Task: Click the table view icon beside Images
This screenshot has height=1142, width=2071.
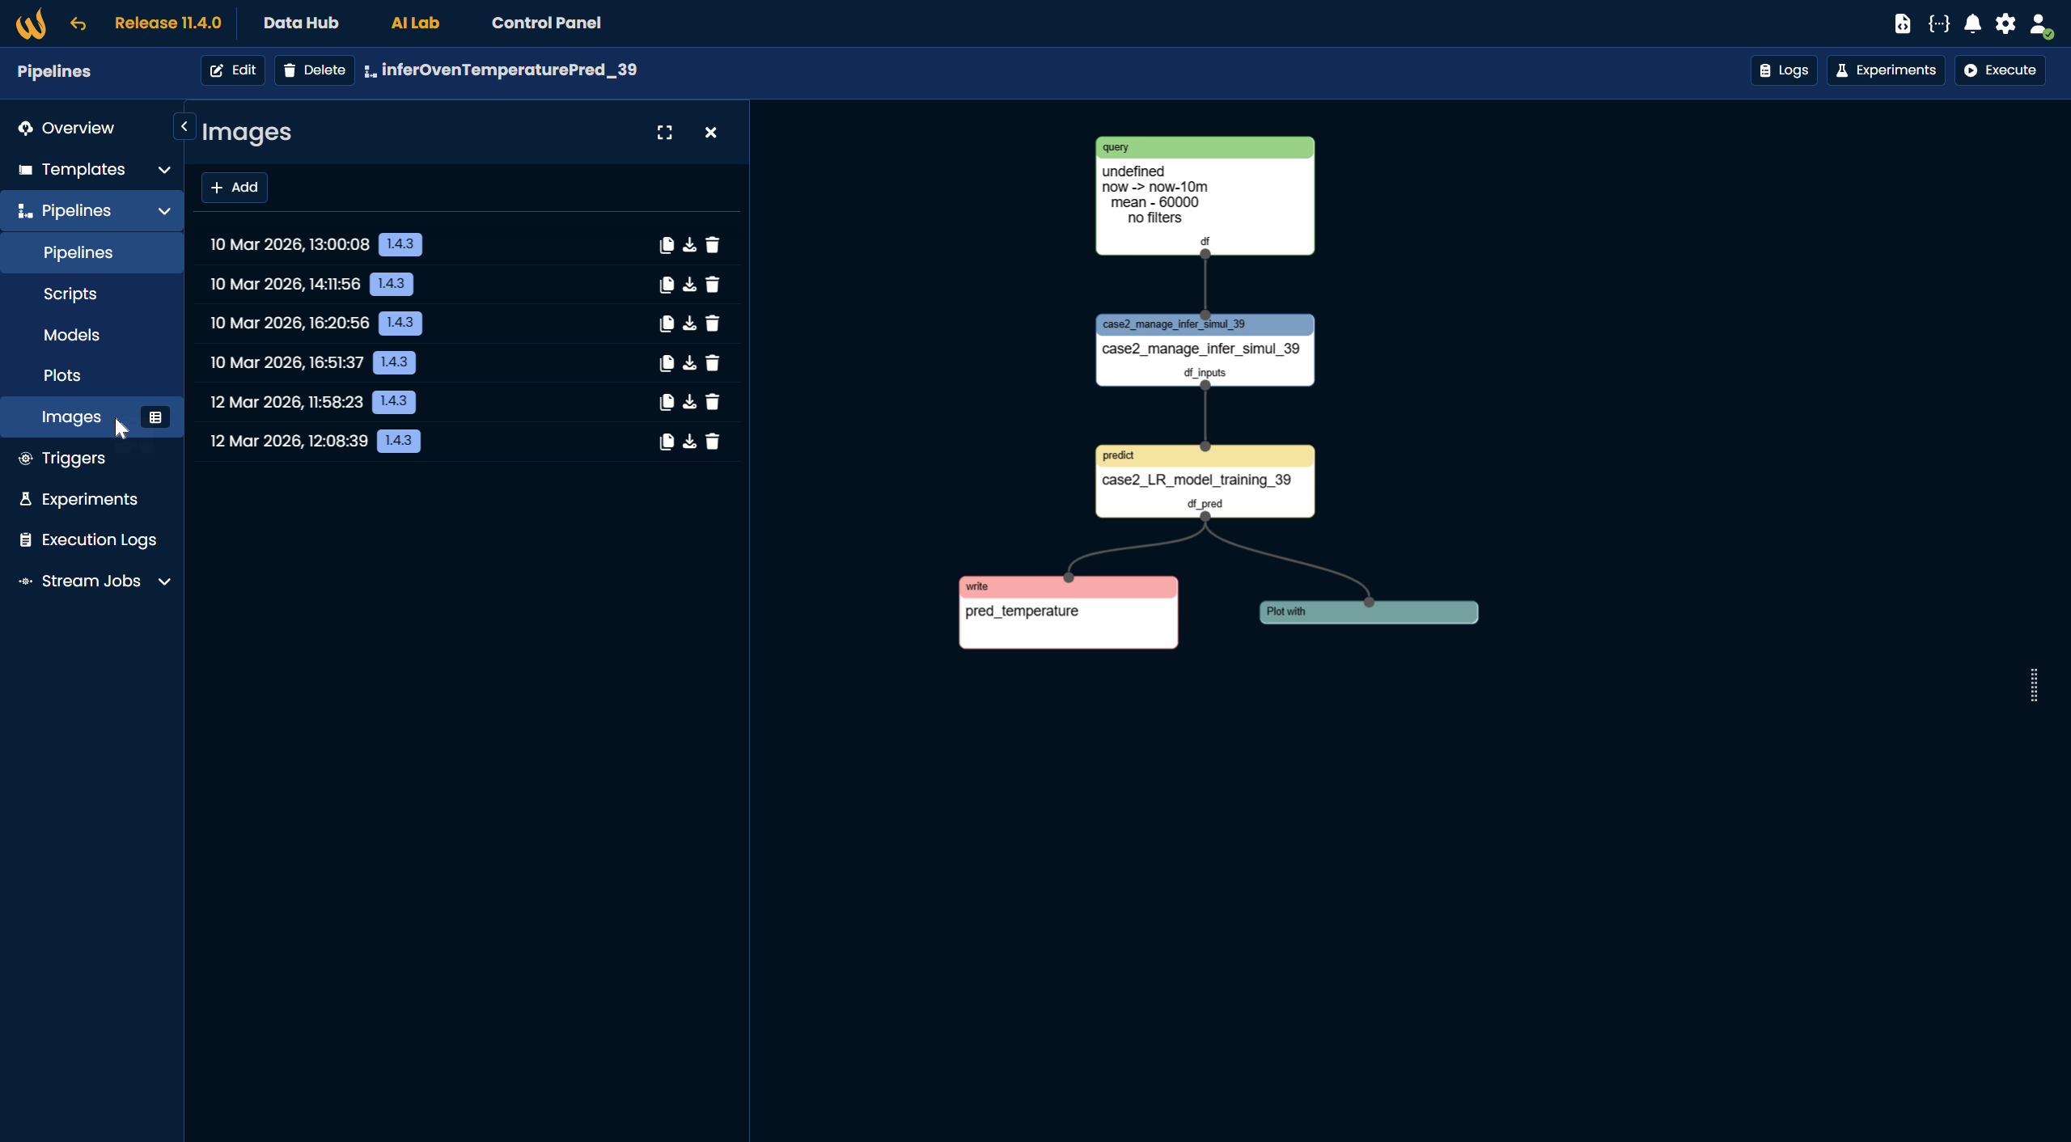Action: pyautogui.click(x=155, y=417)
